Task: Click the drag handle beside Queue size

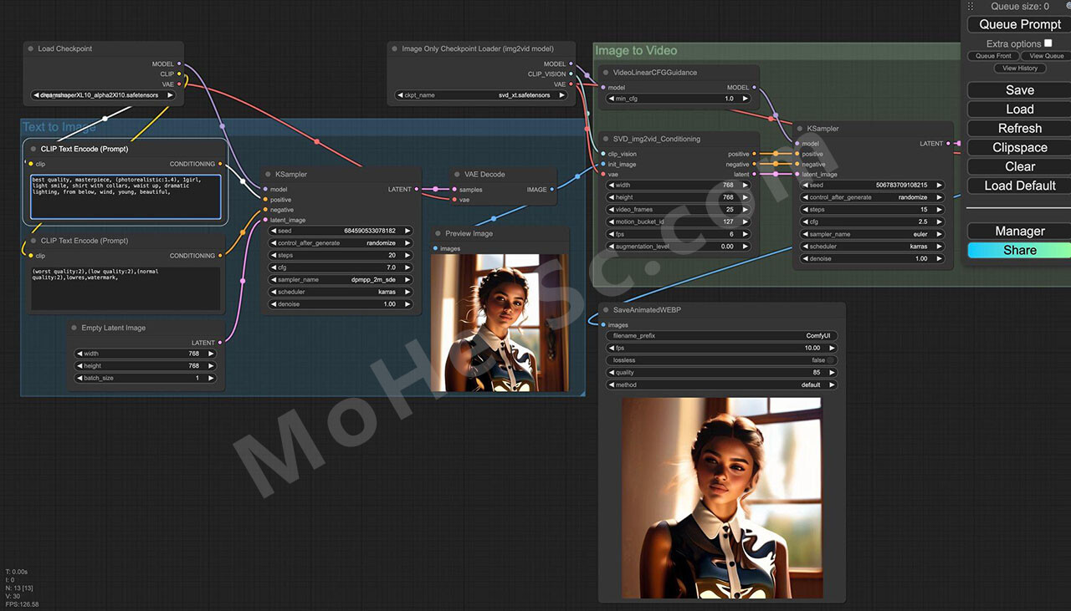Action: 971,7
